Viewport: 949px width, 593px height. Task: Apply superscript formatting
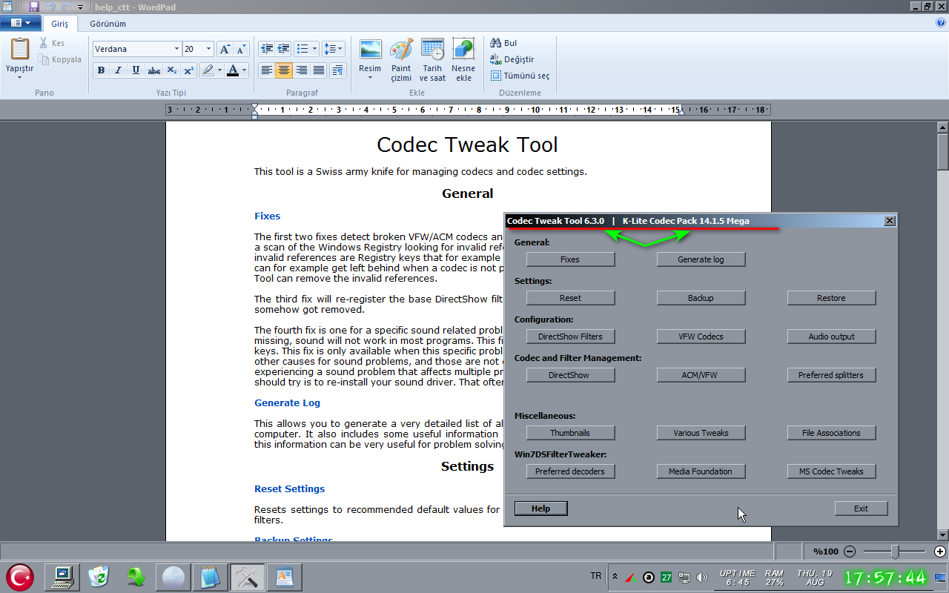(x=188, y=70)
